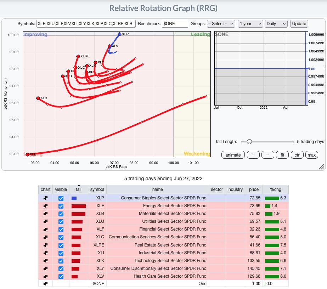The width and height of the screenshot is (327, 289).
Task: Uncheck visible checkbox for XLC
Action: click(61, 237)
